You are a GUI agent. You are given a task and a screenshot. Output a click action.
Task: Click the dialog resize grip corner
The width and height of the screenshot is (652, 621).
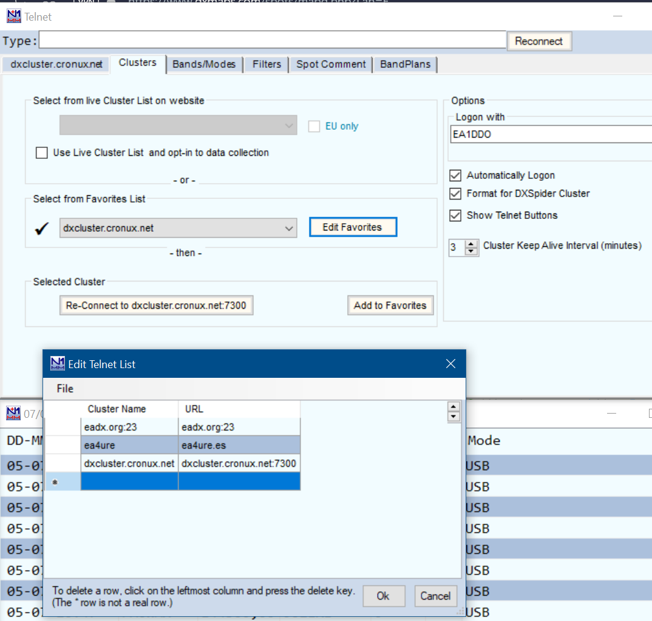[x=460, y=611]
